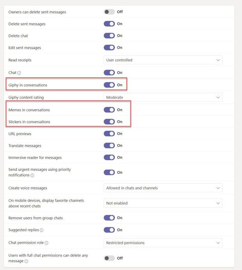Toggle off Stickers in conversations
242x270 pixels.
[x=109, y=121]
